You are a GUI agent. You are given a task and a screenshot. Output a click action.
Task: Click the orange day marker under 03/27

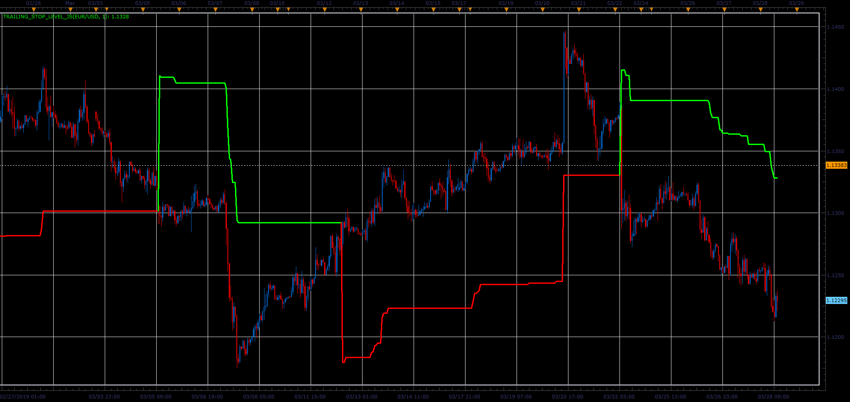(724, 9)
